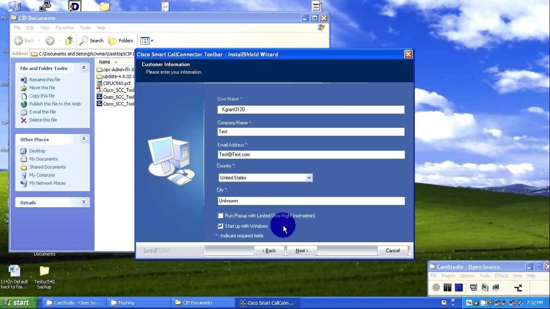
Task: Open CamStudio screen annotations icon
Action: (x=485, y=288)
